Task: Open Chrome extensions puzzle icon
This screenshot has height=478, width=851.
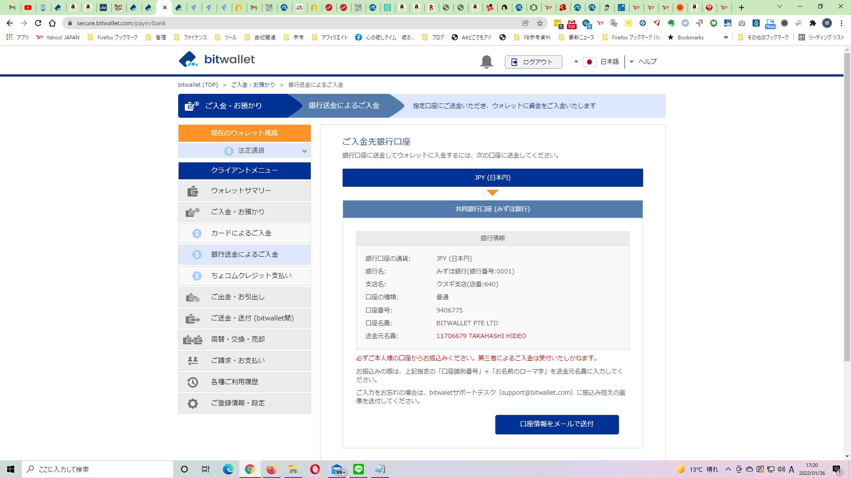Action: pyautogui.click(x=812, y=23)
